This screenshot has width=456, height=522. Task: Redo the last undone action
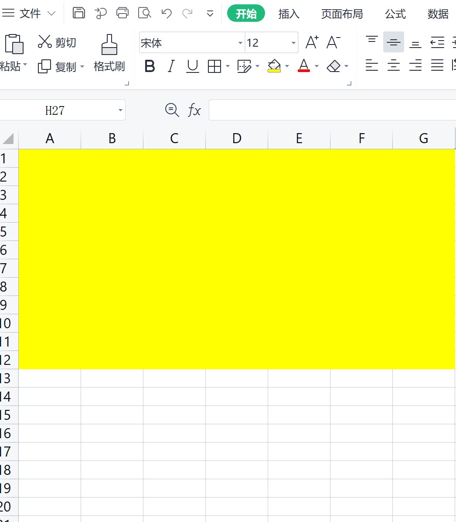coord(187,14)
